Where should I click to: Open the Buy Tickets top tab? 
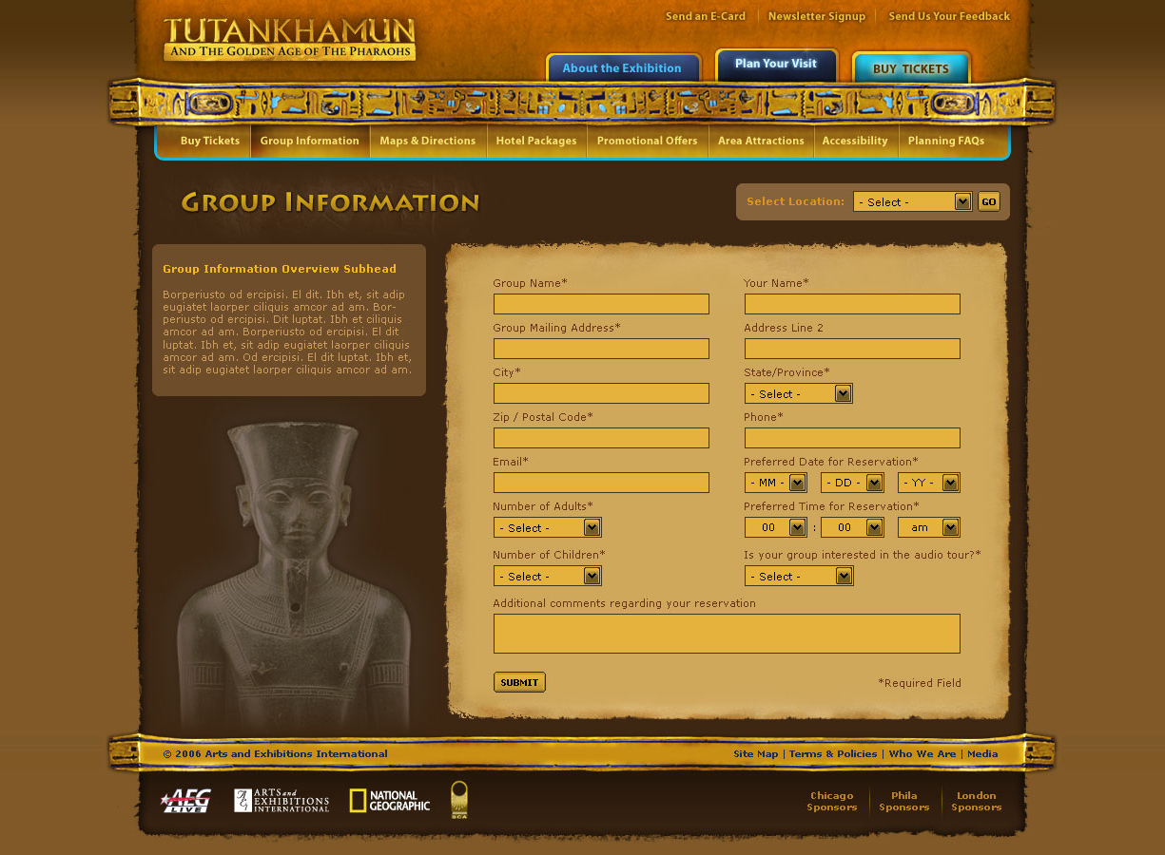tap(911, 68)
